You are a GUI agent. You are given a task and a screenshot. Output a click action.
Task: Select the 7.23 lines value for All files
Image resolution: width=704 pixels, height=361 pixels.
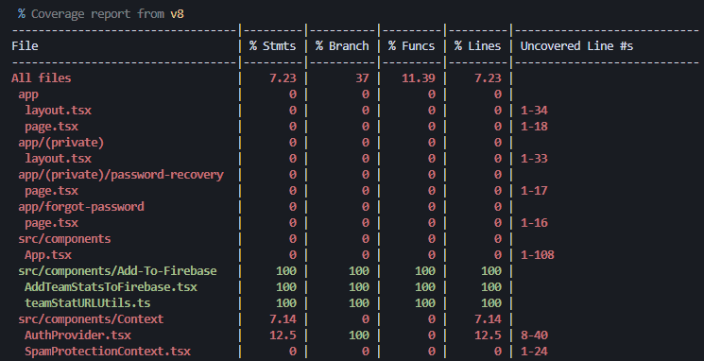click(488, 78)
